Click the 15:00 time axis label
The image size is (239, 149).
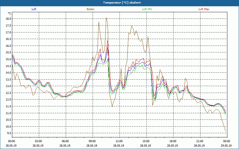click(146, 141)
